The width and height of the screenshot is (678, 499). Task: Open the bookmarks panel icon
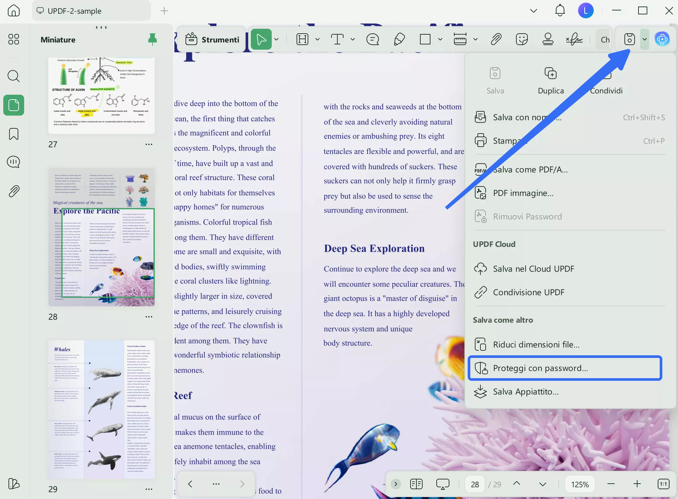(x=13, y=134)
